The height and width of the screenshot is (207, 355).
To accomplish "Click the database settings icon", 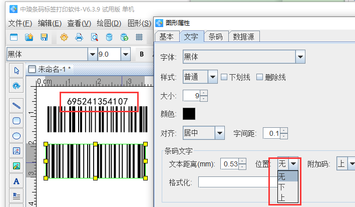I will click(x=109, y=37).
